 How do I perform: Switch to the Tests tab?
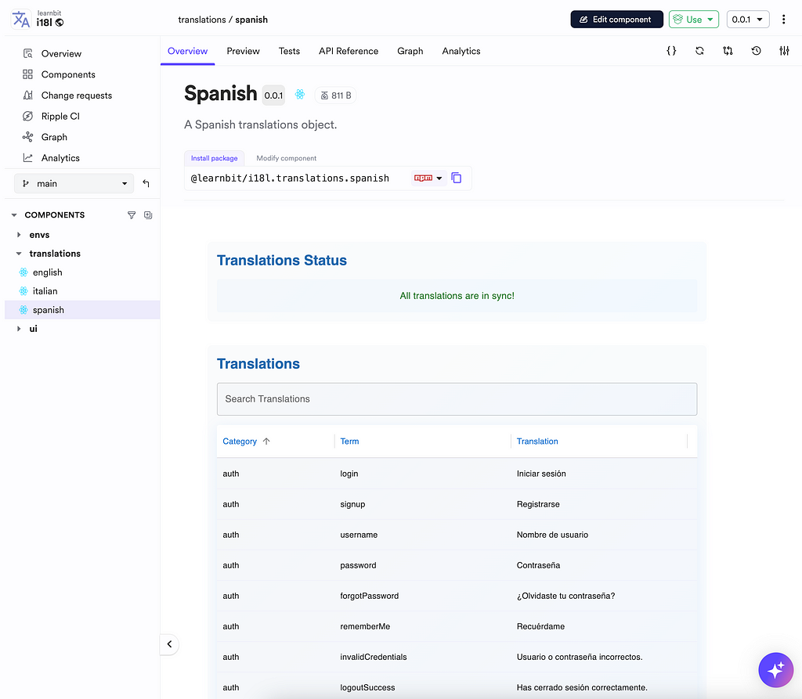pos(290,51)
